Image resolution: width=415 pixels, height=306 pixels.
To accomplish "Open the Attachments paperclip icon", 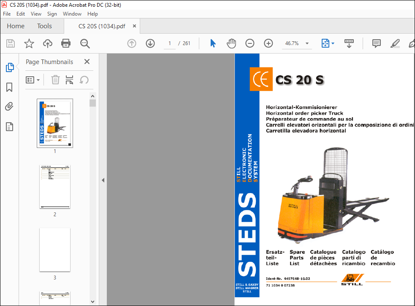I will pos(9,107).
